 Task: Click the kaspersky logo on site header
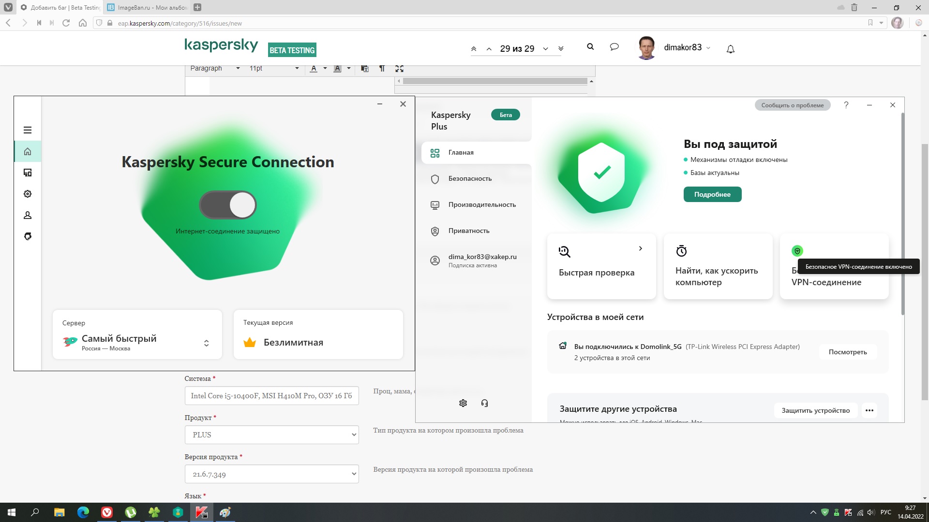coord(221,45)
